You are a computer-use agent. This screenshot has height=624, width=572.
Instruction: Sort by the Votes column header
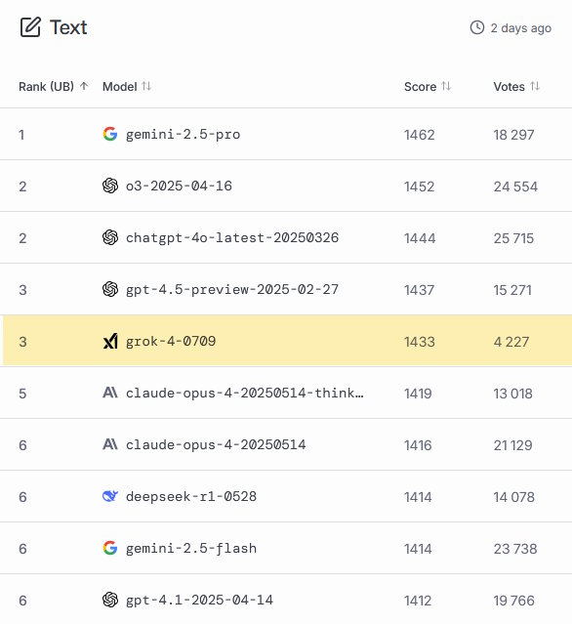[516, 86]
